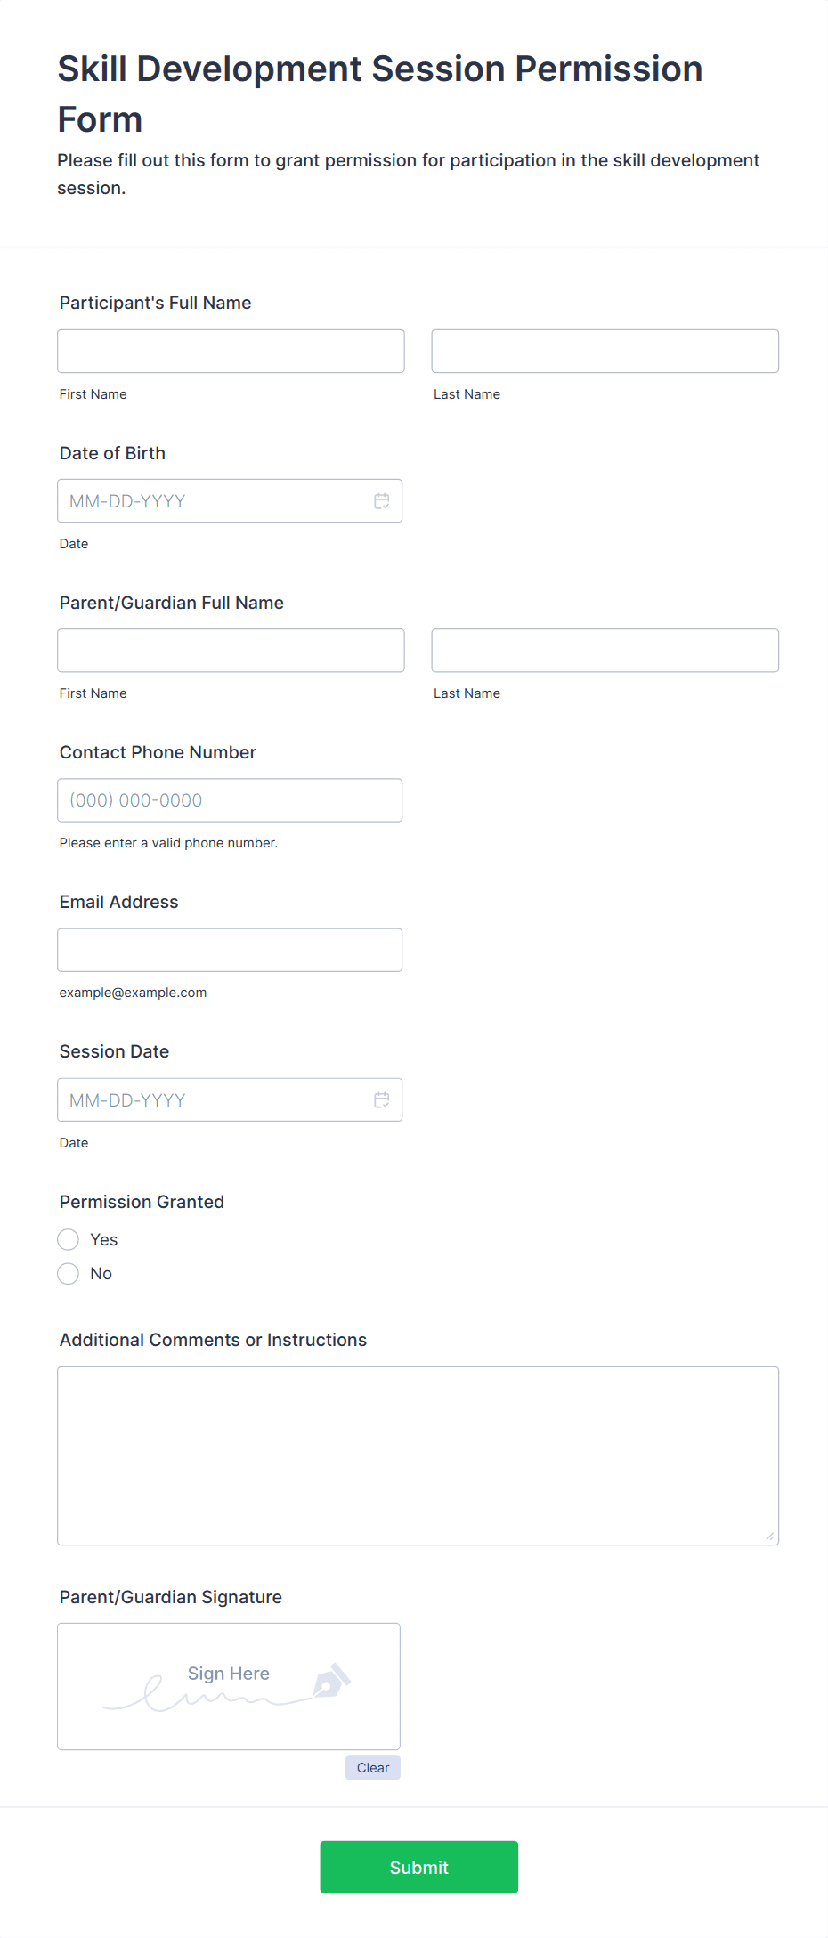Grab the comments box resize handle
This screenshot has width=828, height=1938.
click(770, 1537)
